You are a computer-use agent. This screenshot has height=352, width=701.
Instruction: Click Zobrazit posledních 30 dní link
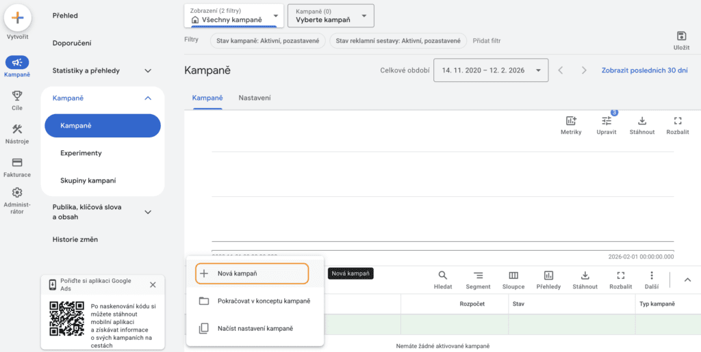[643, 70]
